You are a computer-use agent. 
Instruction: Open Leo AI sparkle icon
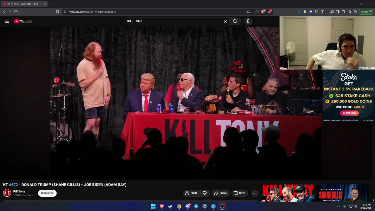pyautogui.click(x=349, y=12)
